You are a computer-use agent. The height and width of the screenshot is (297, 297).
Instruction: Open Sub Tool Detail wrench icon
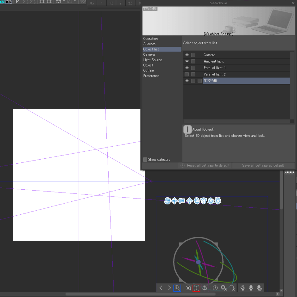click(177, 288)
